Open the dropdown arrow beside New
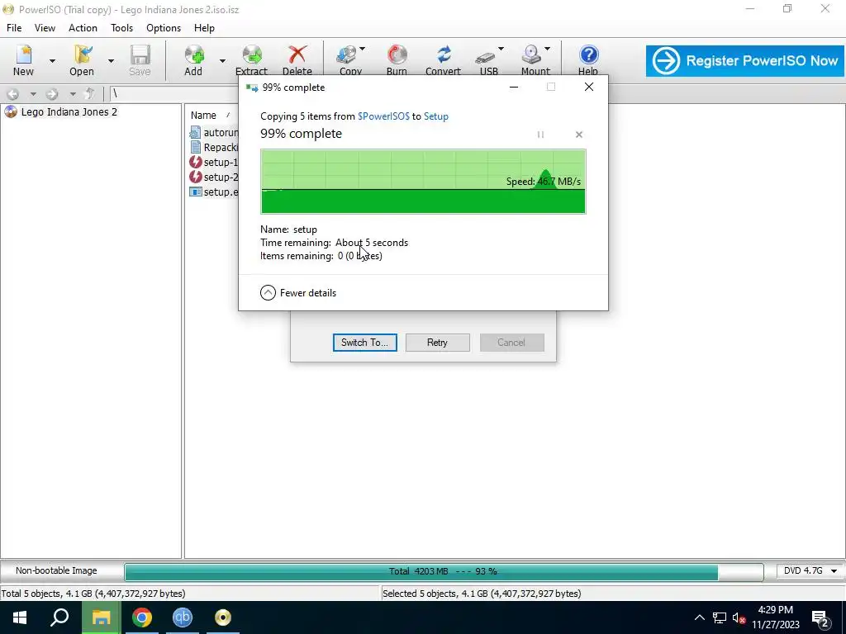 coord(52,60)
